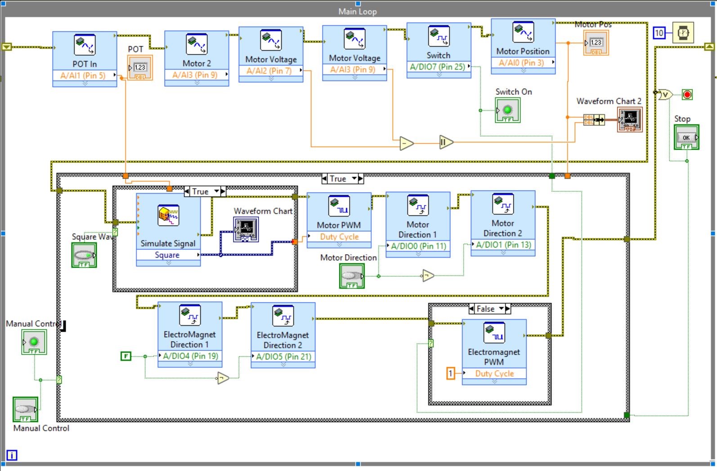This screenshot has width=717, height=471.
Task: Click Motor Voltage icon with A/AI2 channel
Action: click(271, 41)
